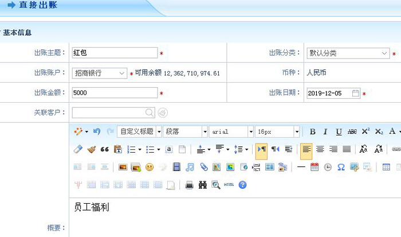Viewport: 401px width, 237px height.
Task: Click the 出账金额 field containing 5000
Action: [114, 93]
